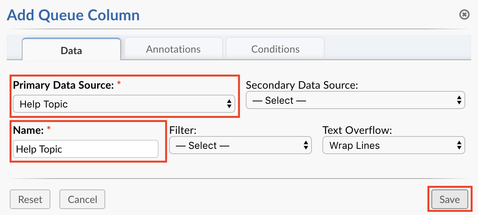Switch to the Annotations tab
This screenshot has height=215, width=478.
click(173, 49)
